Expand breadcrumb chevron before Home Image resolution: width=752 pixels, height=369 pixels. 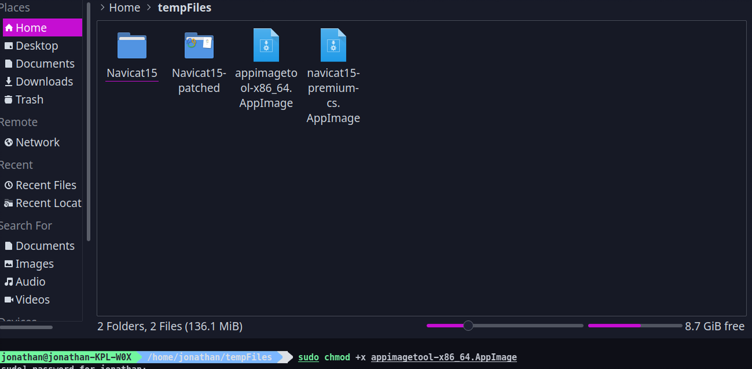point(102,8)
